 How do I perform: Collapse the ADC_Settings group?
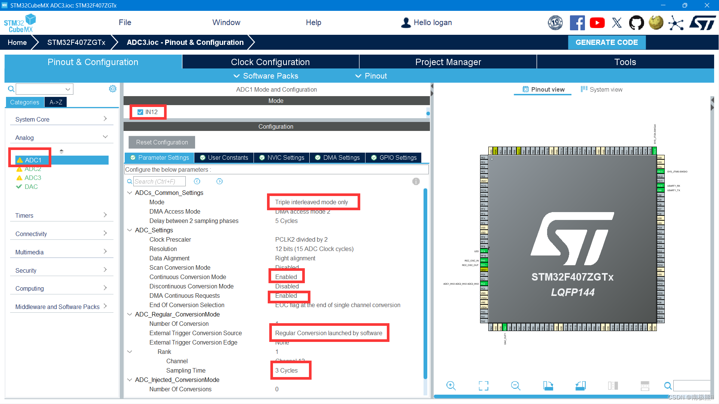(130, 230)
